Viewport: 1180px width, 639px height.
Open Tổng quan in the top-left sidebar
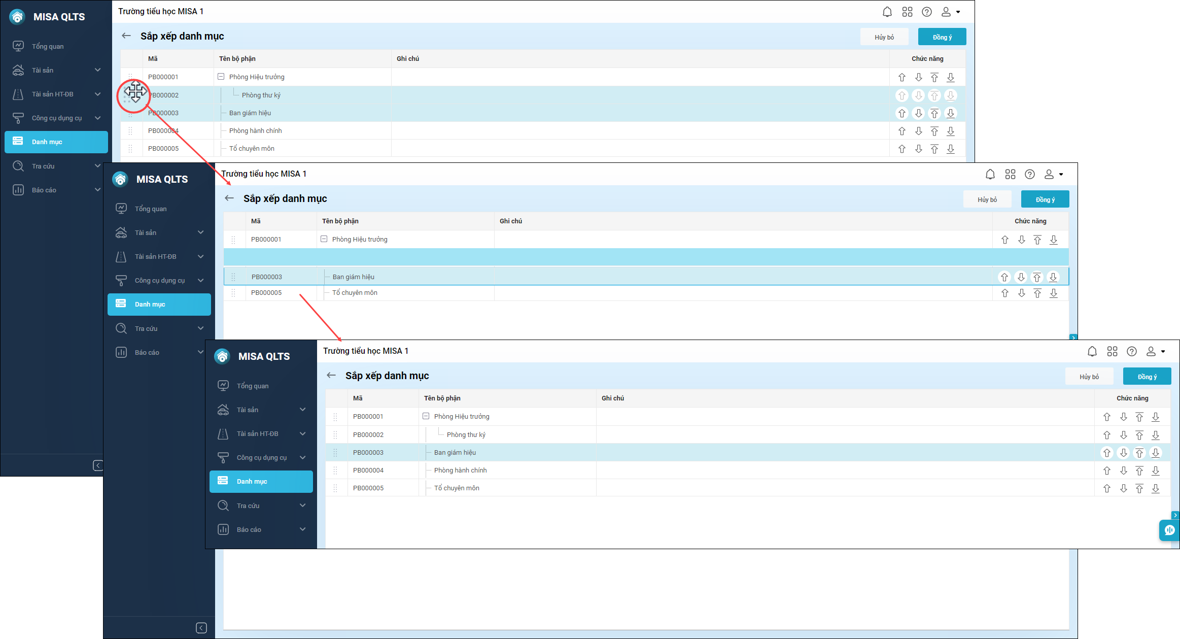click(x=48, y=46)
